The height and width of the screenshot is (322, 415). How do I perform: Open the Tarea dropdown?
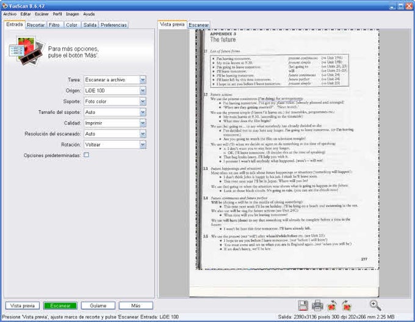click(115, 80)
